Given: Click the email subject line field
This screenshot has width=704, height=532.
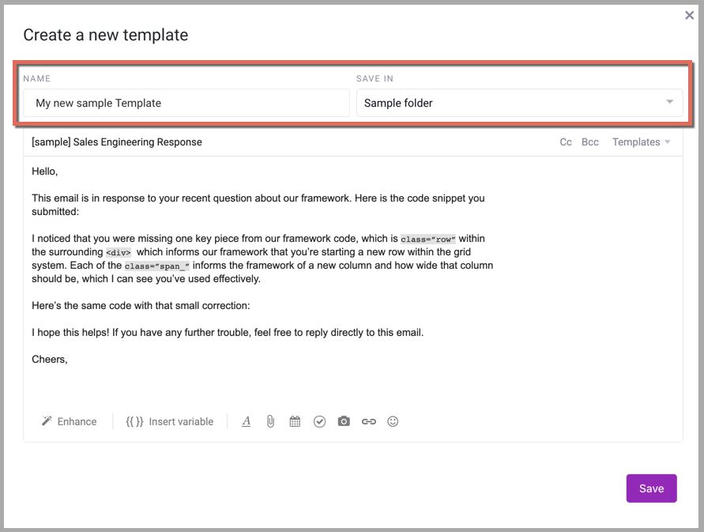Looking at the screenshot, I should point(288,142).
